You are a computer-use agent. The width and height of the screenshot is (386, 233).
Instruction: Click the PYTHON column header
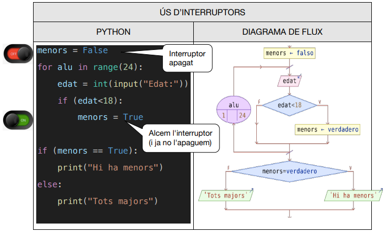[x=113, y=32]
